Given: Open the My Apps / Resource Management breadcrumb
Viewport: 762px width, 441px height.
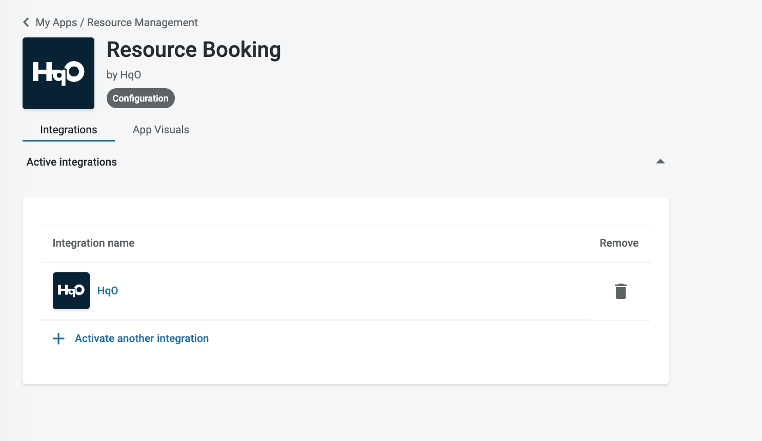Looking at the screenshot, I should pos(116,23).
